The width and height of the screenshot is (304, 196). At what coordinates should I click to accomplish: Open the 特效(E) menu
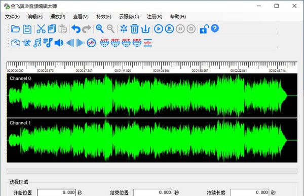click(104, 17)
